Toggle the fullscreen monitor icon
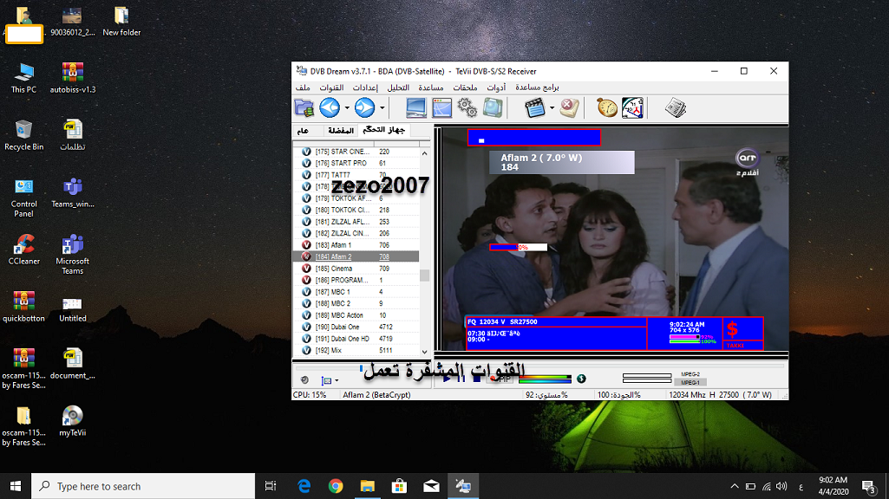This screenshot has height=499, width=889. pos(415,107)
